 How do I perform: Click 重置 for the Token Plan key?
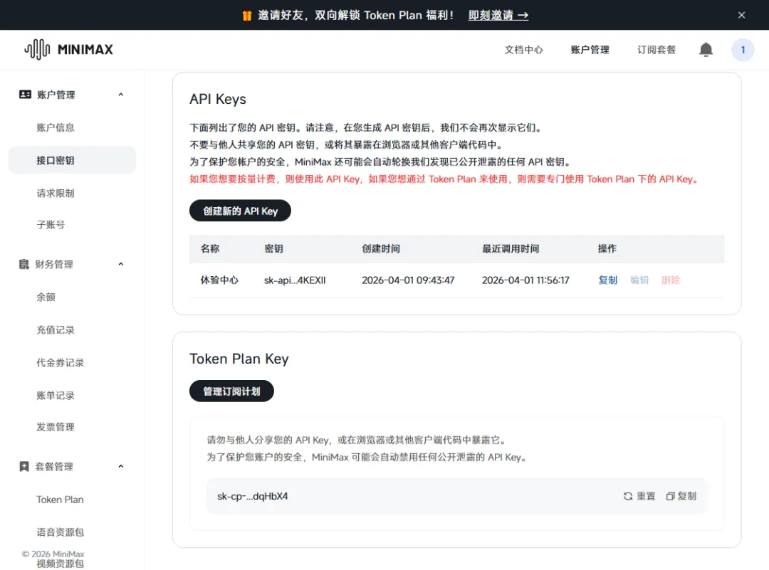(646, 496)
